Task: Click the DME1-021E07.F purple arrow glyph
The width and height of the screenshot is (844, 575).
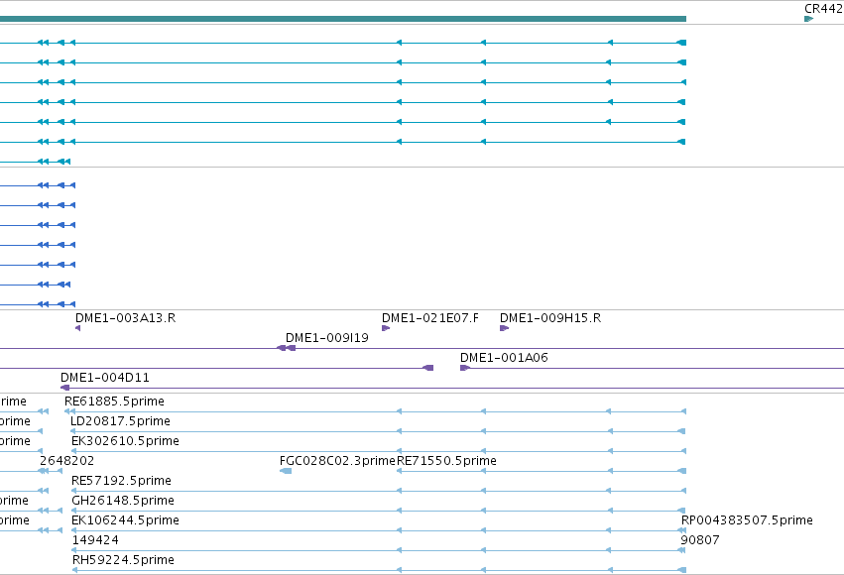Action: pyautogui.click(x=386, y=328)
